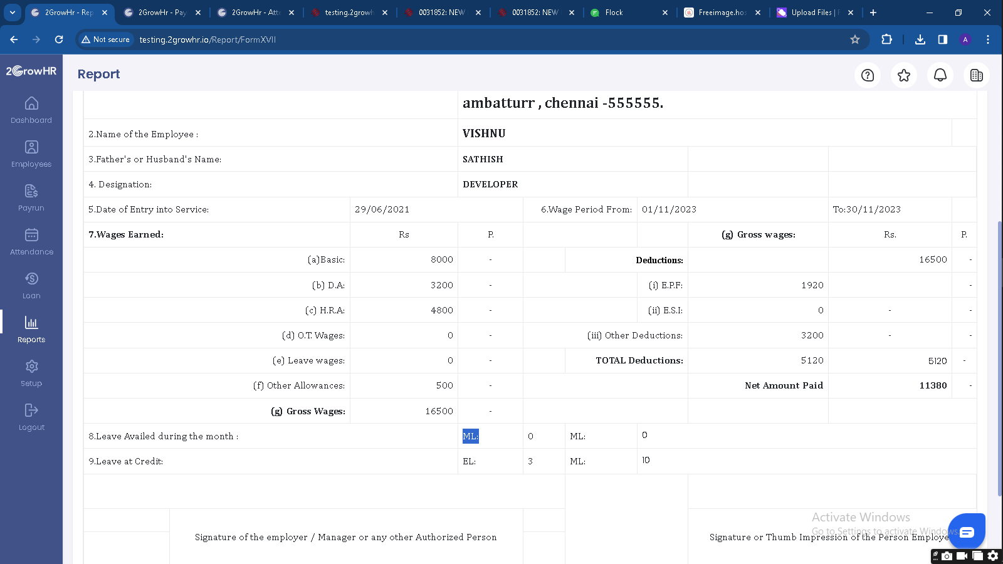Expand the tab search dropdown
This screenshot has height=564, width=1003.
click(x=13, y=13)
